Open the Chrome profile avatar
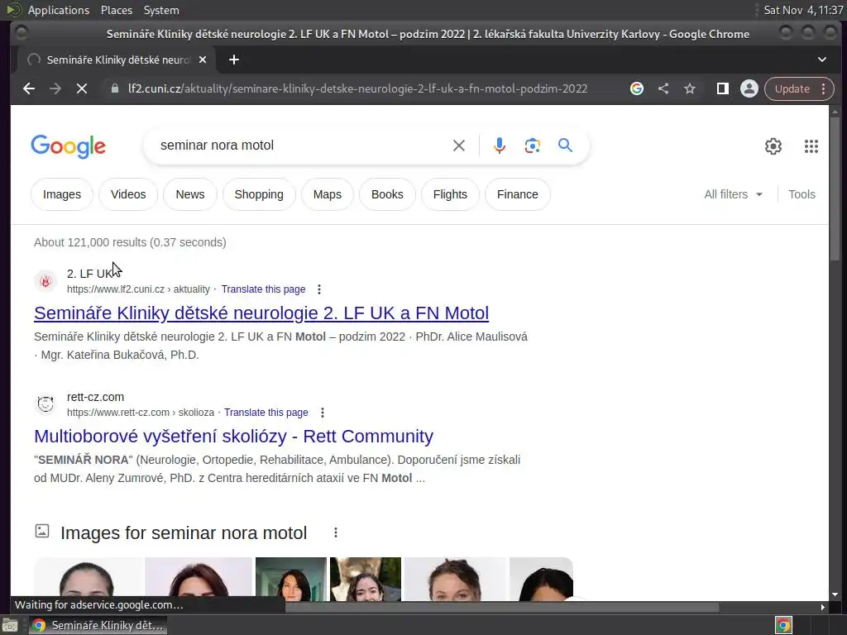Viewport: 847px width, 635px height. coord(749,88)
